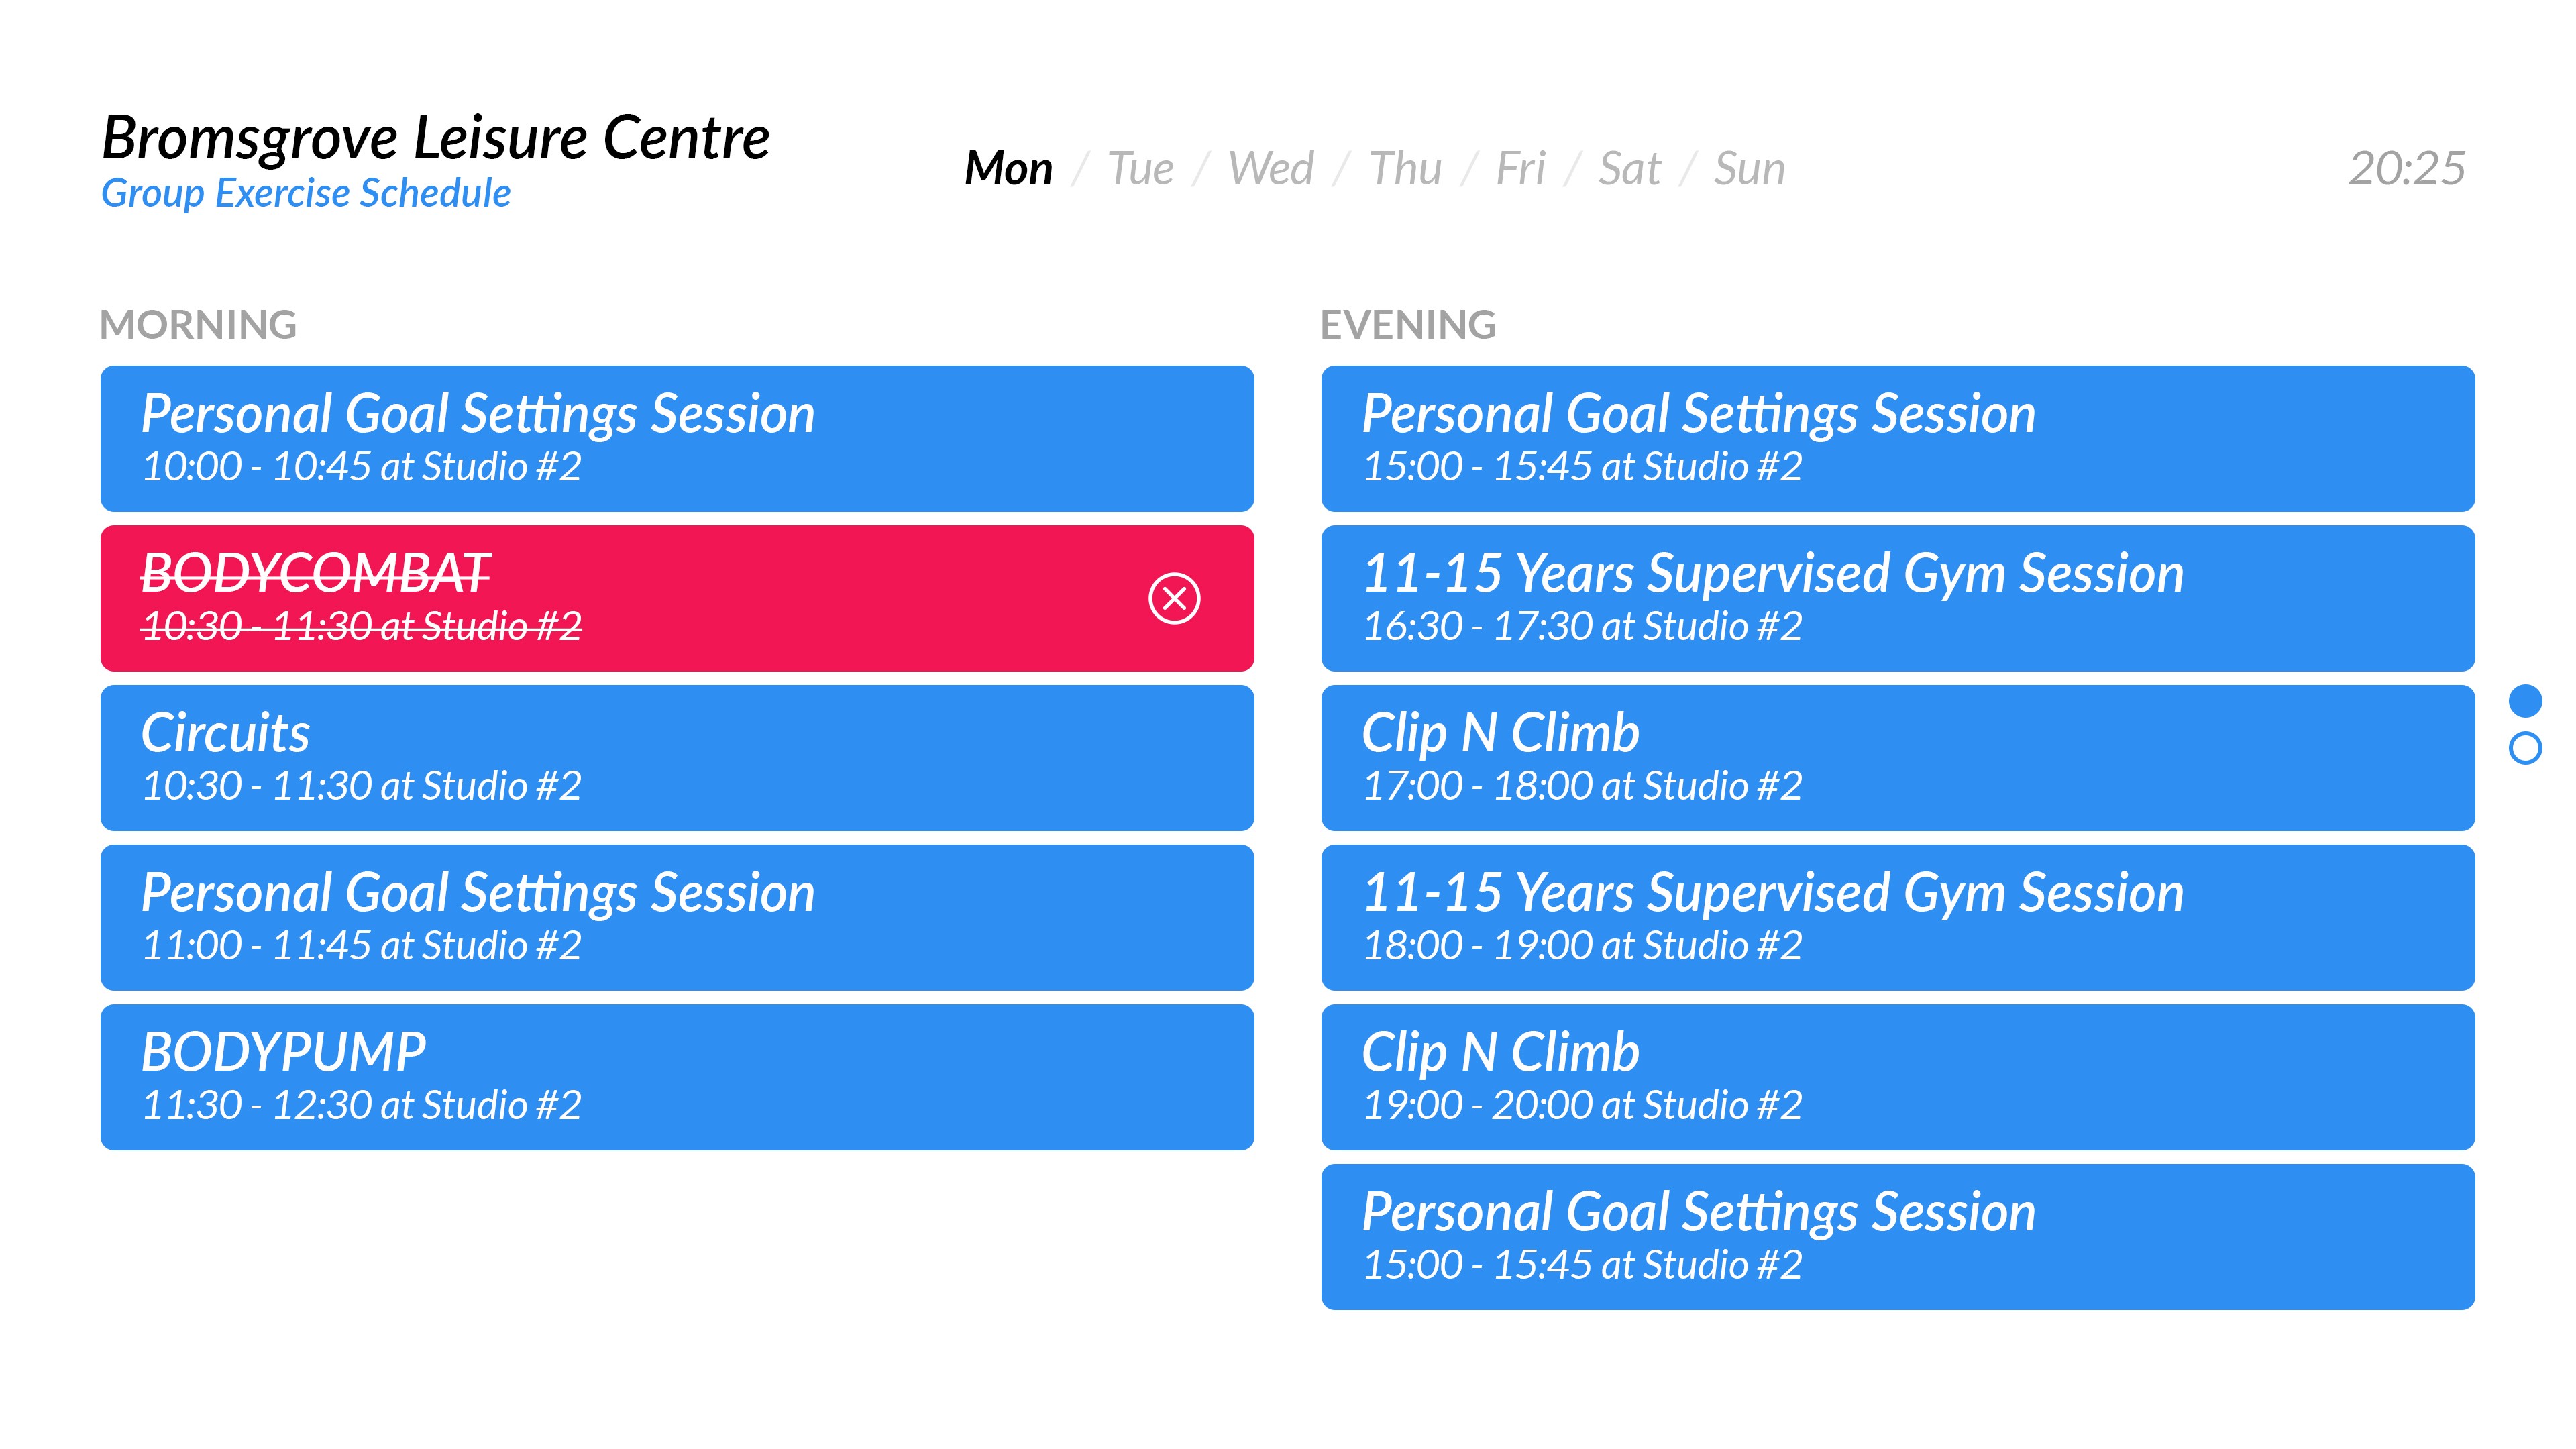Select the 16:30 Supervised Gym Session card
This screenshot has width=2576, height=1449.
pos(1897,598)
